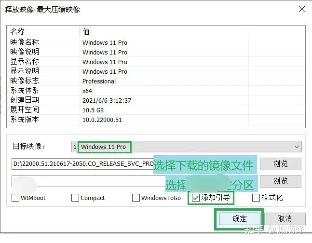Click the 取消 button
The height and width of the screenshot is (243, 312).
[285, 219]
